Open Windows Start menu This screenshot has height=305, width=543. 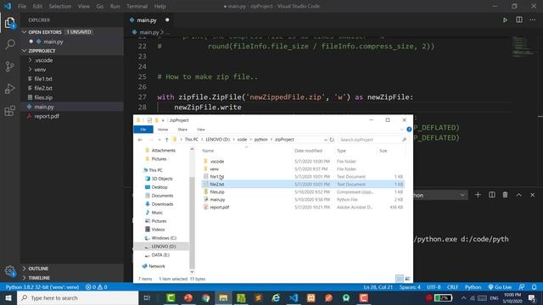pos(8,297)
